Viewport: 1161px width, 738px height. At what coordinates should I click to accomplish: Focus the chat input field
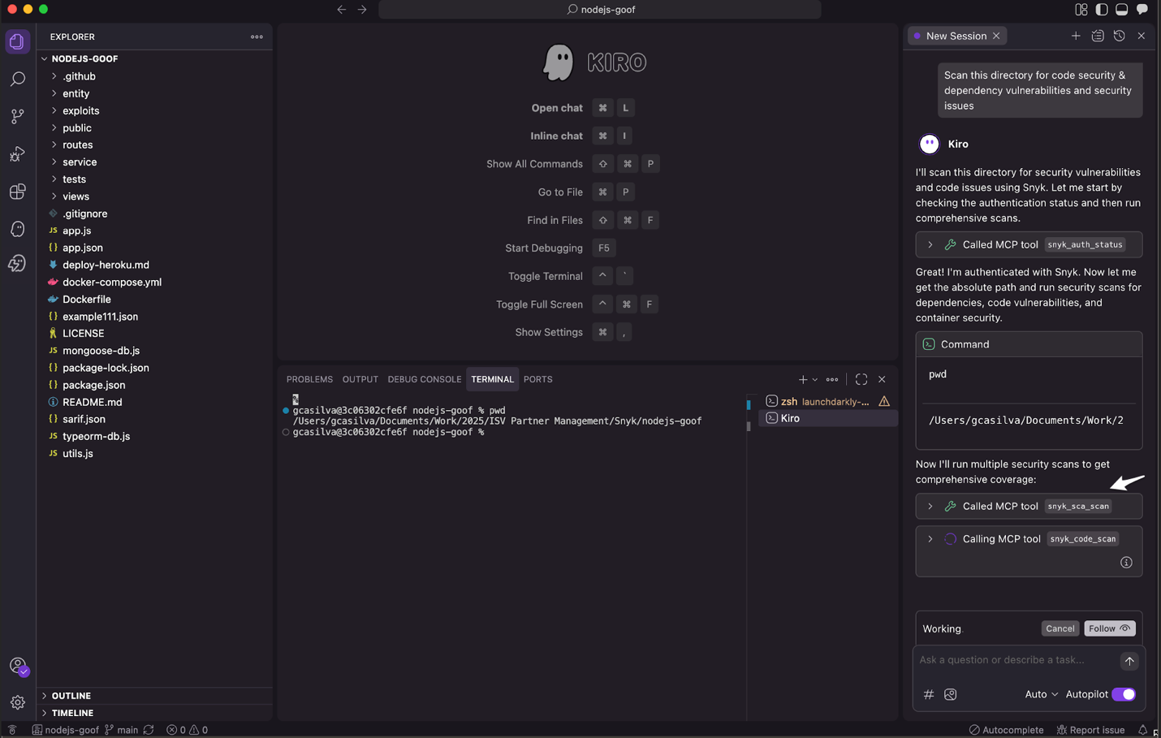click(1015, 660)
